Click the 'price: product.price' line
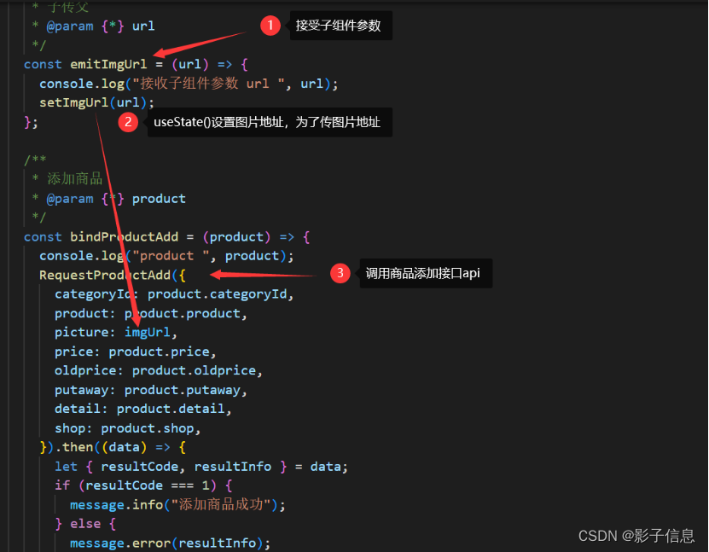Image resolution: width=709 pixels, height=552 pixels. click(136, 352)
